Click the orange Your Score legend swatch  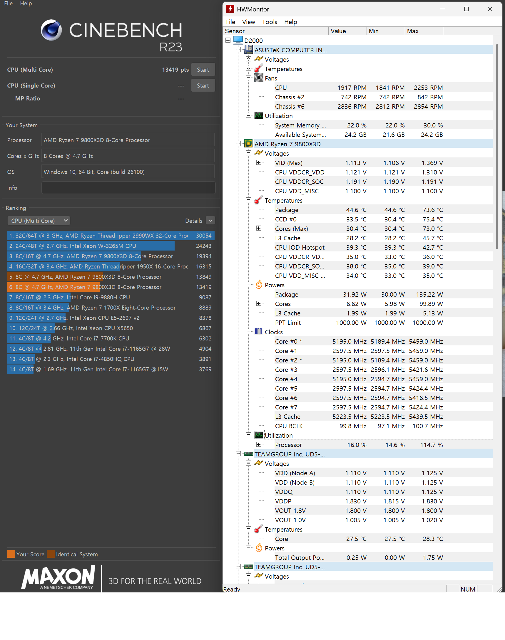click(11, 554)
